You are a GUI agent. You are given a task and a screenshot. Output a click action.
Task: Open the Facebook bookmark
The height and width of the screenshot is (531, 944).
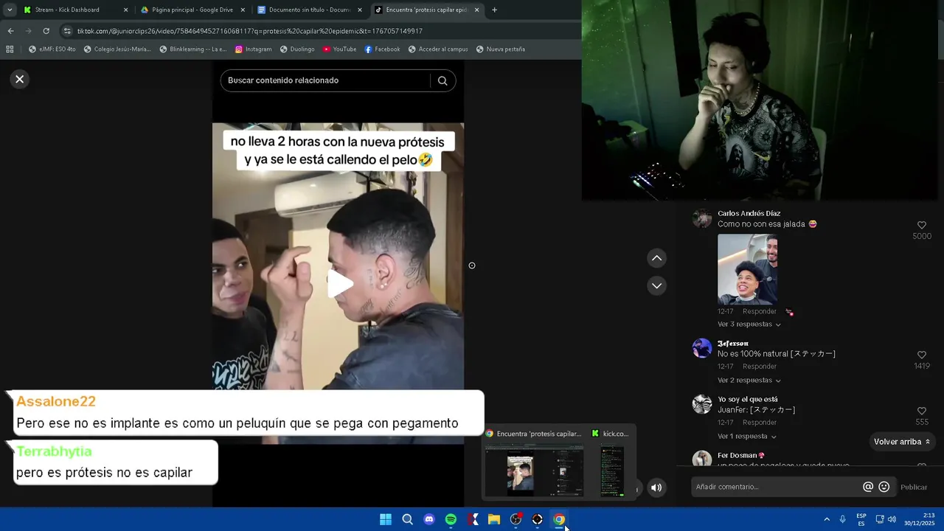pos(382,49)
